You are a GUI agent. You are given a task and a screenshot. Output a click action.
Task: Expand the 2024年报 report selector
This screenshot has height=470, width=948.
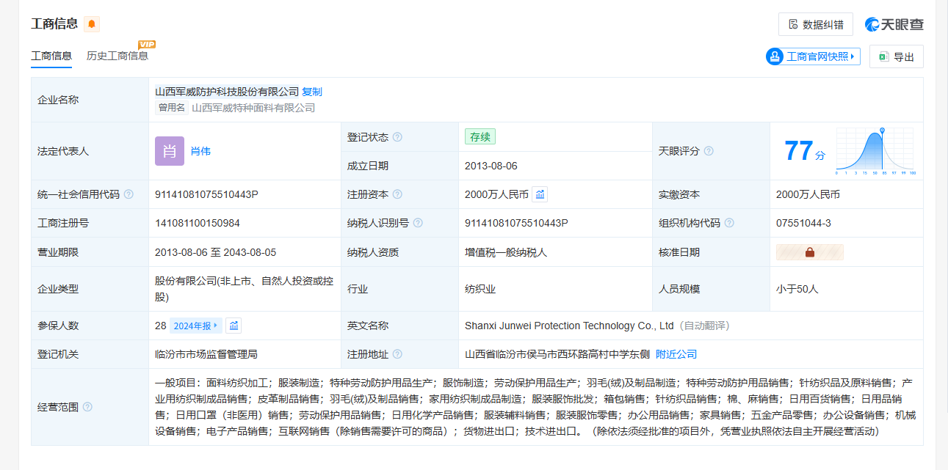tap(196, 326)
